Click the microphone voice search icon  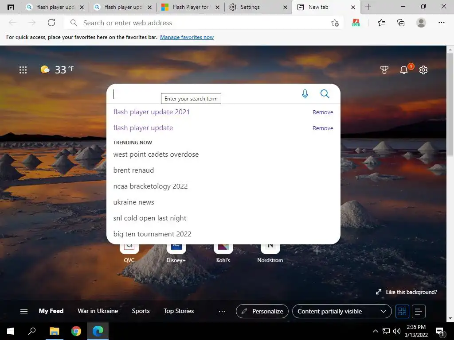pyautogui.click(x=305, y=94)
